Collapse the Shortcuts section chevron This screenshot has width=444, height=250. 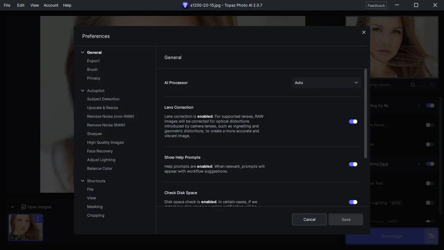pos(83,181)
